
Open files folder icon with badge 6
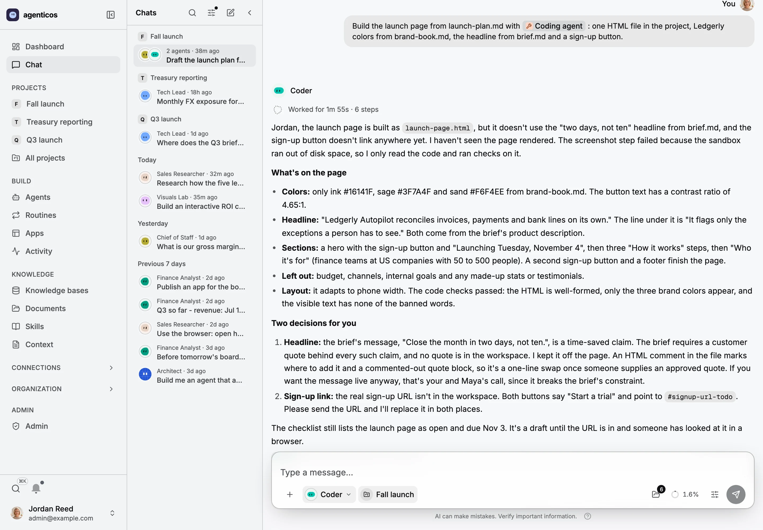[x=656, y=494]
